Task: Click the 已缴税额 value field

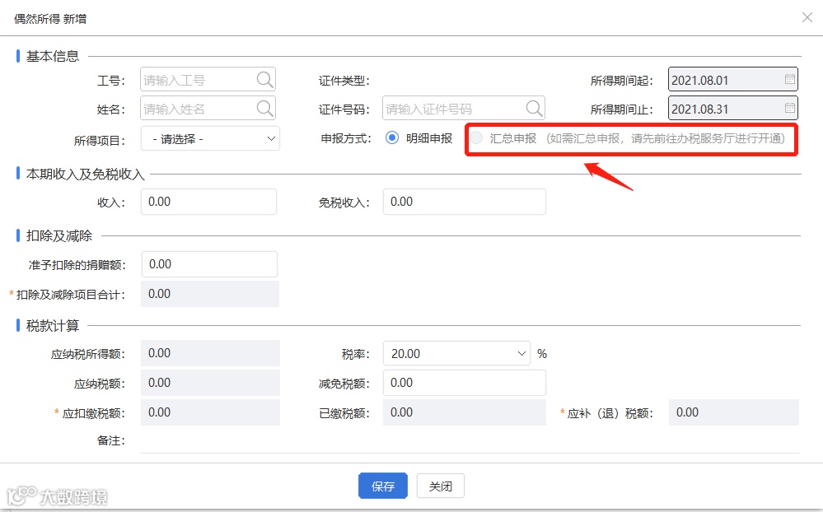Action: [465, 412]
